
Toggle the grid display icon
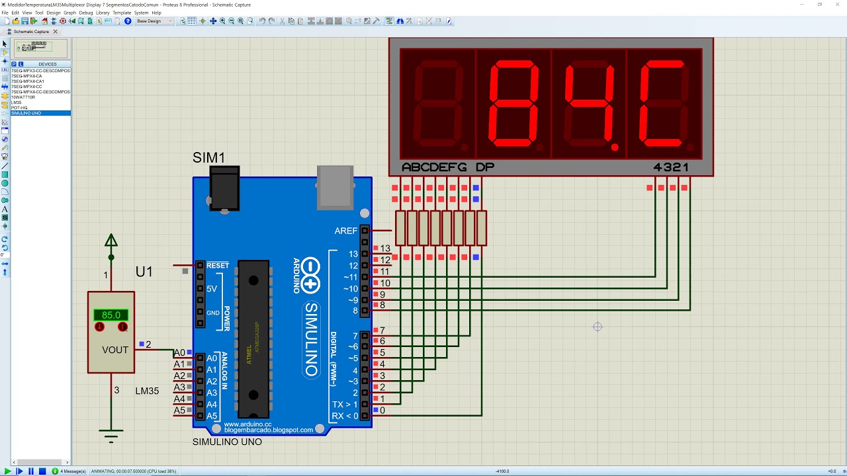[192, 21]
